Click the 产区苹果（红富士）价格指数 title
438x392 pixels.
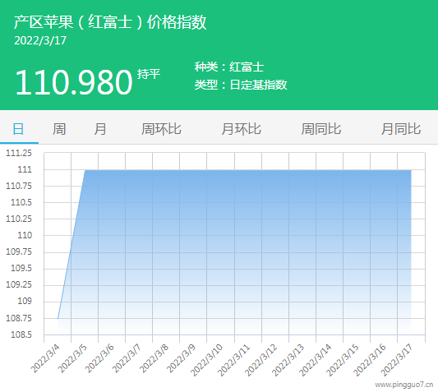(x=110, y=22)
